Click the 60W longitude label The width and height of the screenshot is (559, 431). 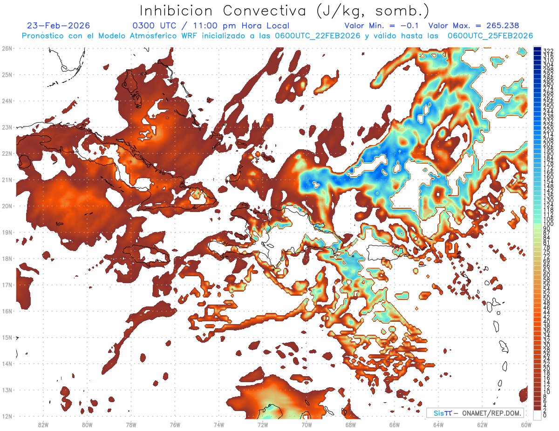(526, 424)
